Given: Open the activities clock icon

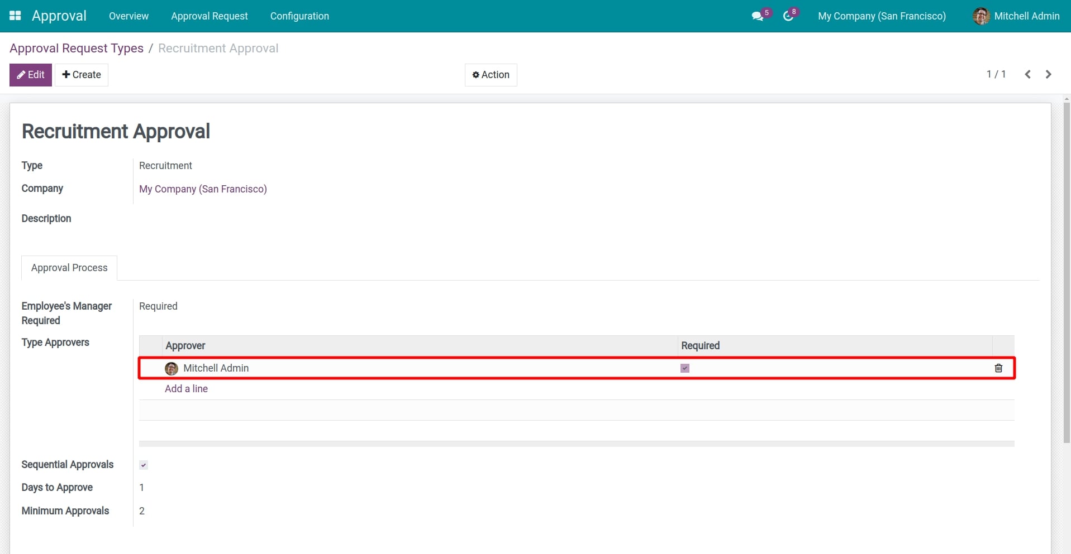Looking at the screenshot, I should tap(788, 16).
